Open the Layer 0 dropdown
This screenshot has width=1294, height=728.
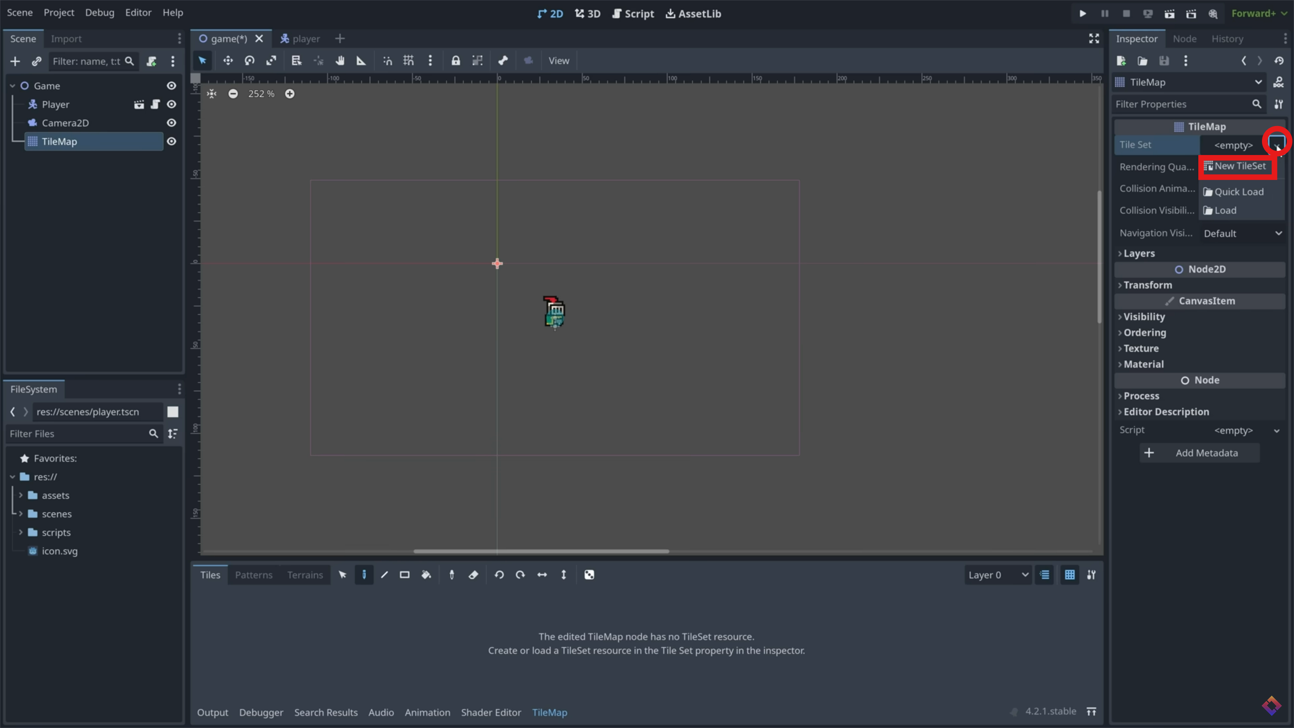(x=997, y=575)
